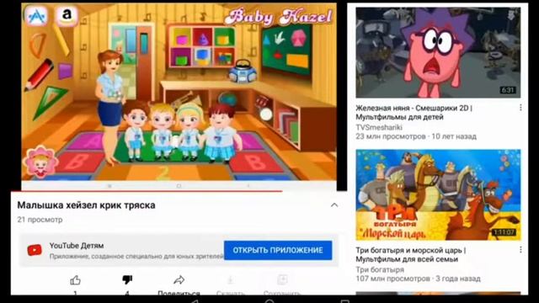Image resolution: width=539 pixels, height=303 pixels.
Task: Open the Три богатыря Морской царь thumbnail
Action: pyautogui.click(x=438, y=194)
